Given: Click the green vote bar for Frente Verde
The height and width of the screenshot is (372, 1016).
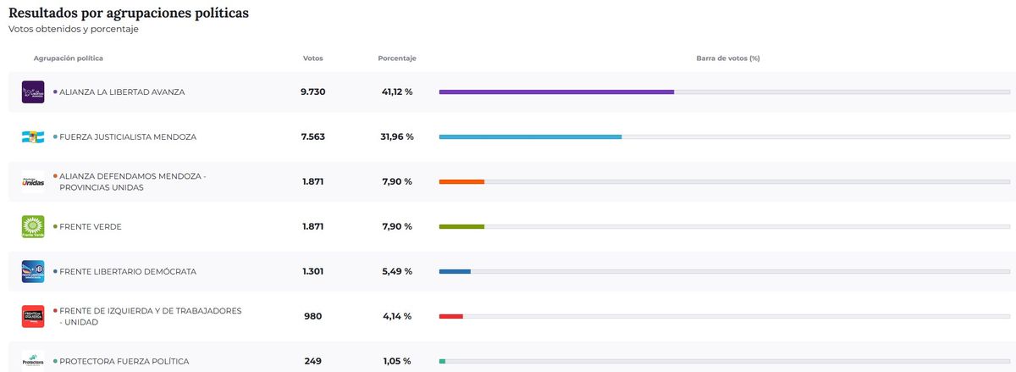Looking at the screenshot, I should (461, 226).
